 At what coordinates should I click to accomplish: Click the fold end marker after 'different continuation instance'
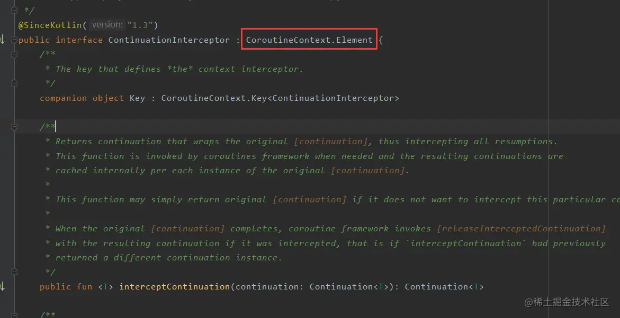coord(14,272)
